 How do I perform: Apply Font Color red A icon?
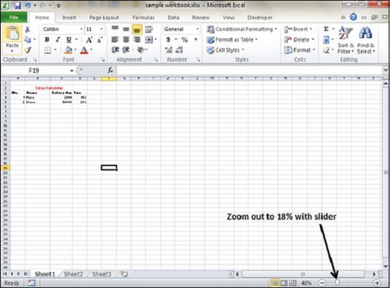[x=84, y=50]
